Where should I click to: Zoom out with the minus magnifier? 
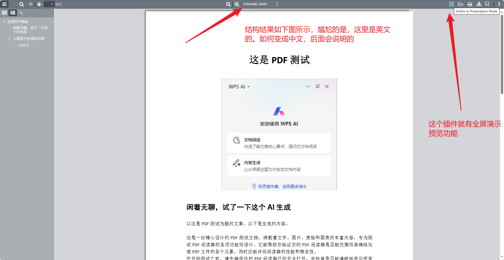[x=228, y=4]
